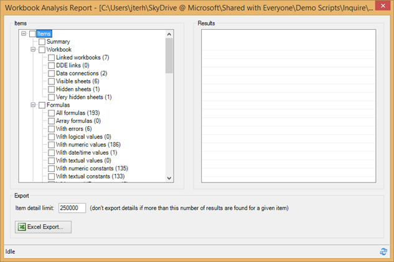Select 'Linked workbooks (7)' text
Image resolution: width=394 pixels, height=262 pixels.
point(83,57)
